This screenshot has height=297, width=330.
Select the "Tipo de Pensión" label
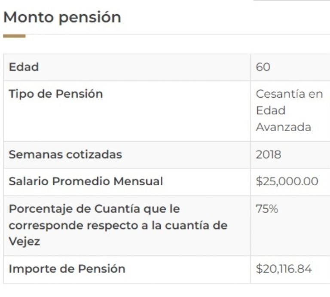pyautogui.click(x=56, y=94)
